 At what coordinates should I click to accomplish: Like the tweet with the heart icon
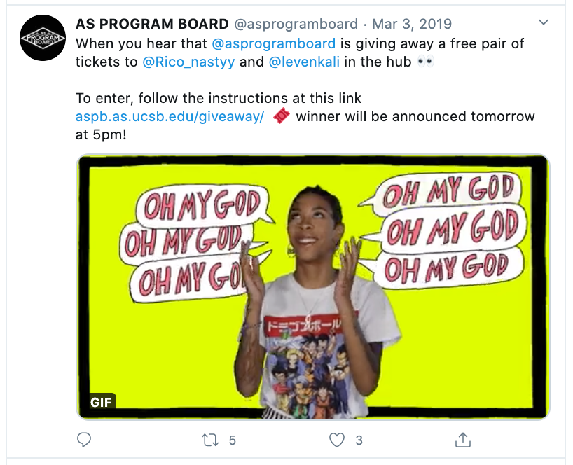pyautogui.click(x=336, y=440)
